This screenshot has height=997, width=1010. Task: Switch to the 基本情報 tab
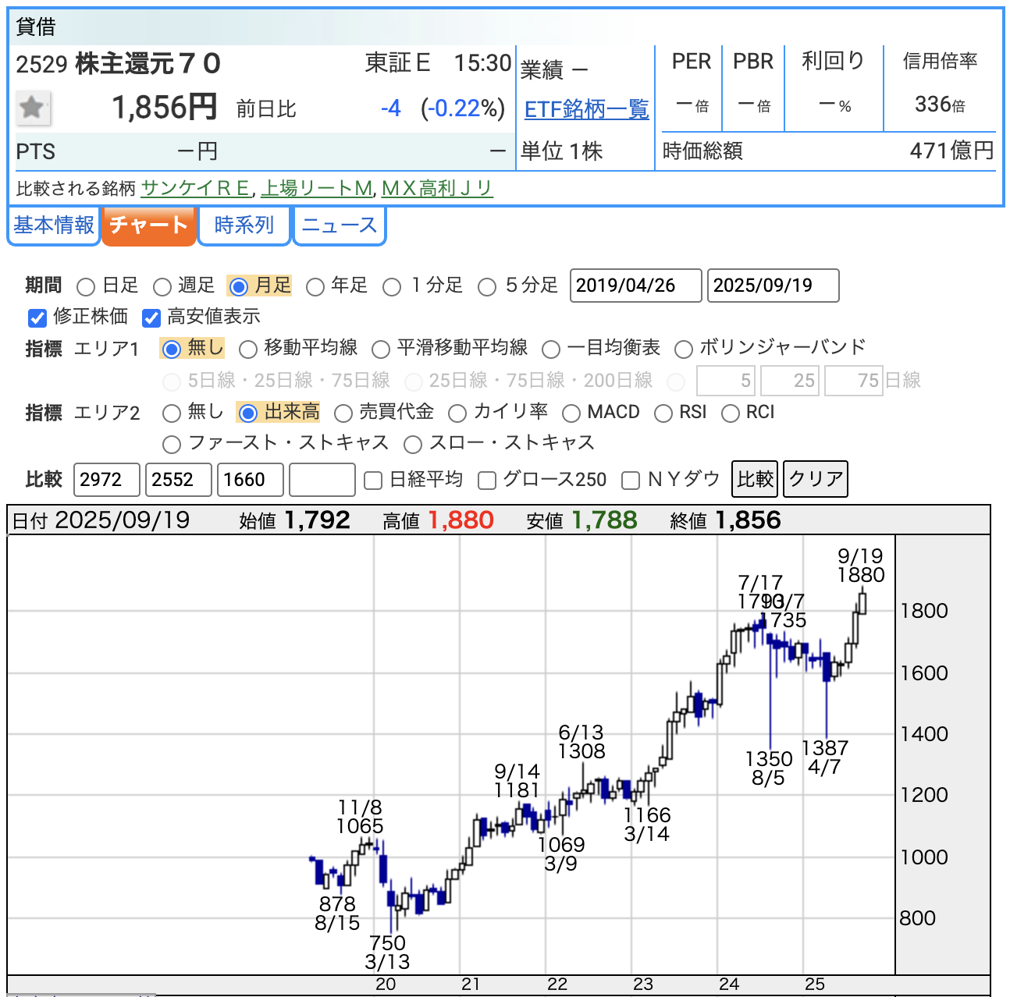coord(54,225)
